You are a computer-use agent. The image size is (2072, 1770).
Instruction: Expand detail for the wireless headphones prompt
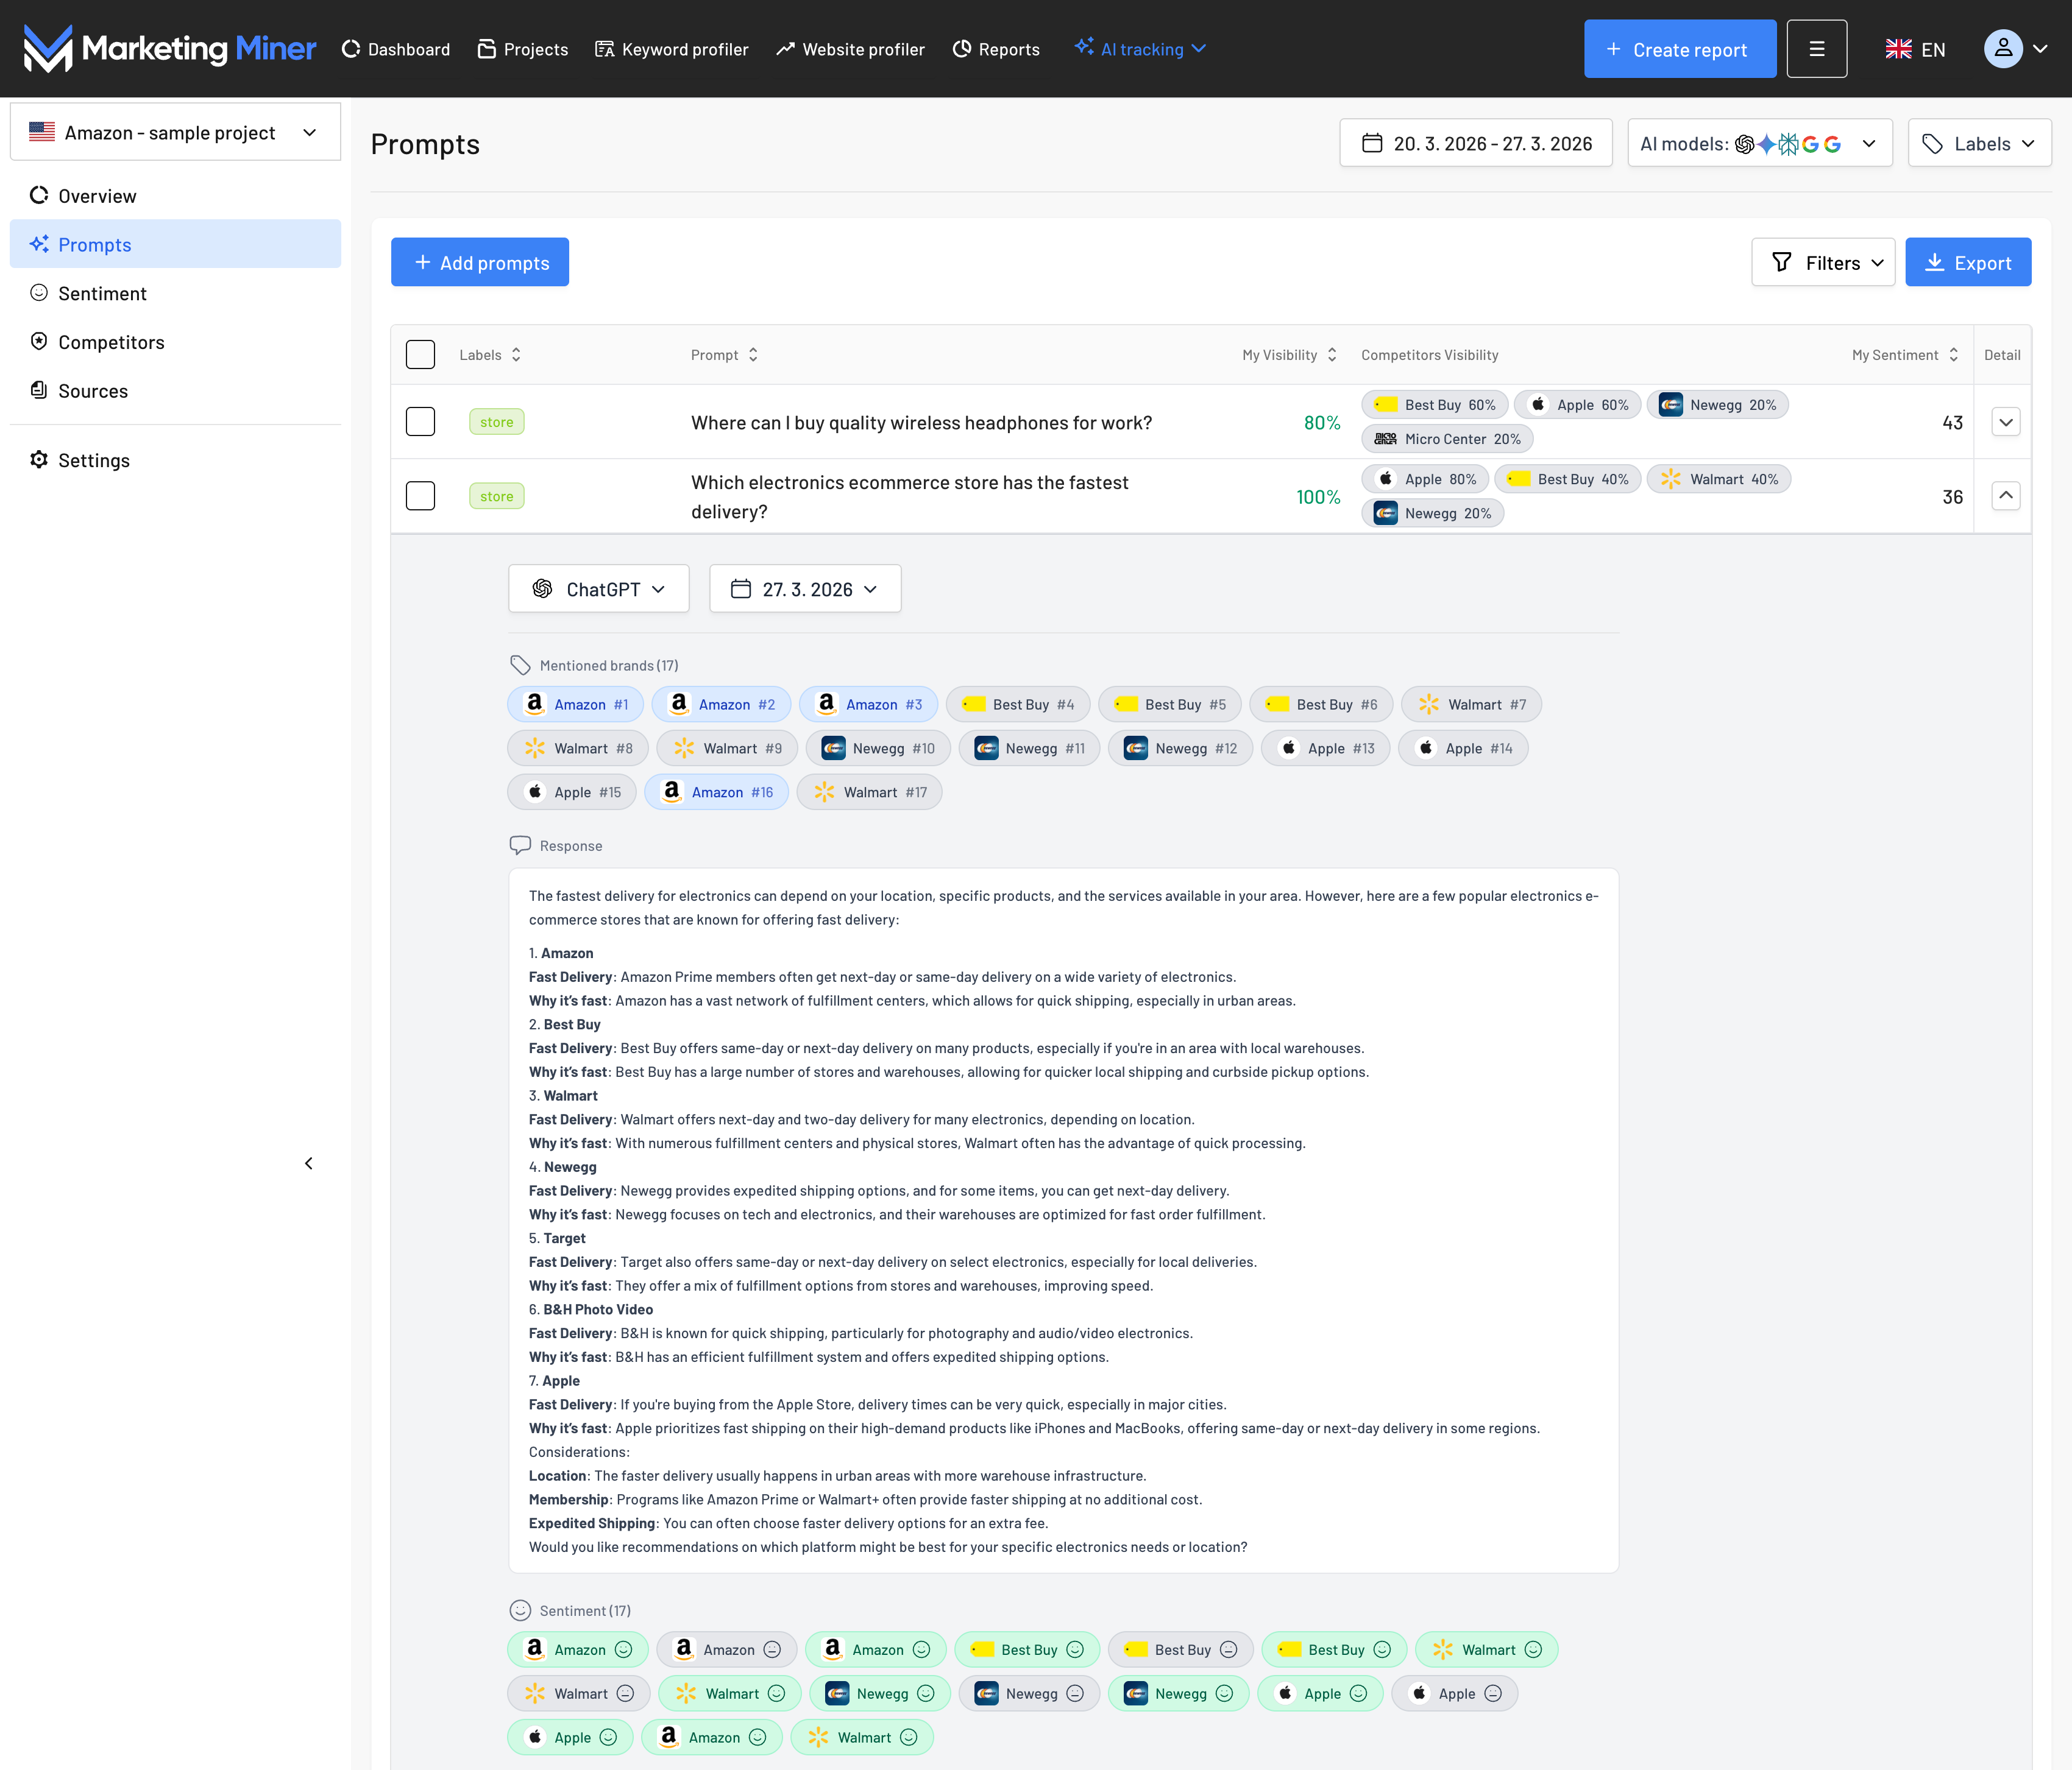(2005, 421)
